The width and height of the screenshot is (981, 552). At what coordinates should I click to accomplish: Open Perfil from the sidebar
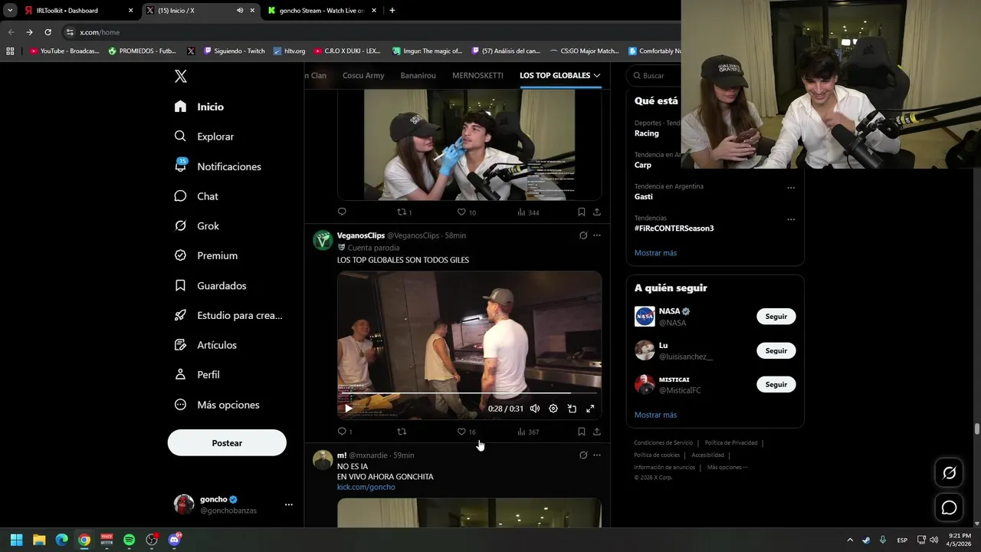[197, 375]
